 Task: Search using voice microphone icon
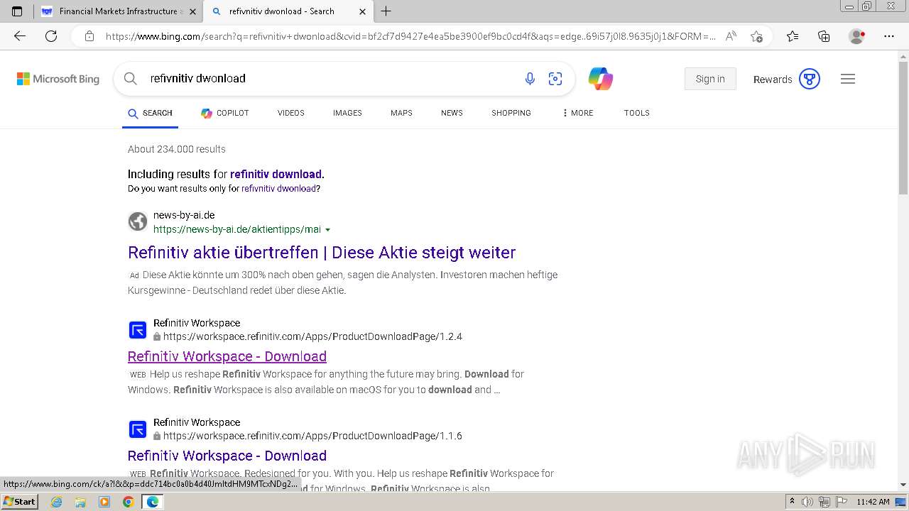(530, 79)
